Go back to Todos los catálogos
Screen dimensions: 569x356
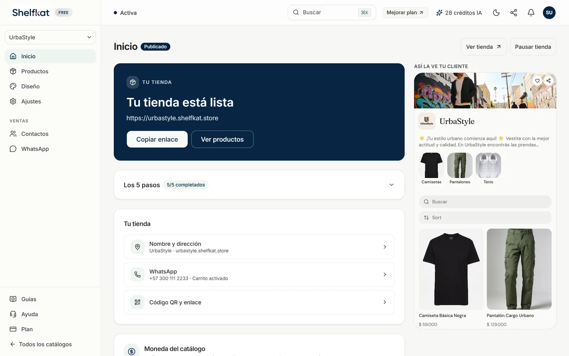click(41, 344)
